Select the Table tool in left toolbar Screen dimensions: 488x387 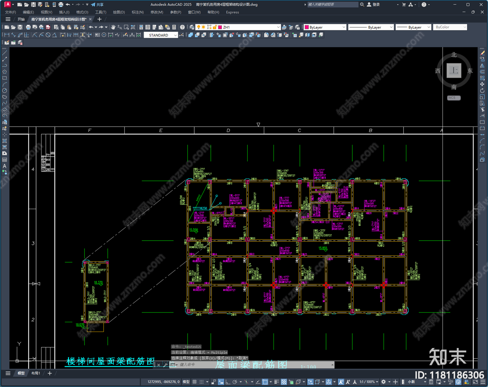click(5, 160)
